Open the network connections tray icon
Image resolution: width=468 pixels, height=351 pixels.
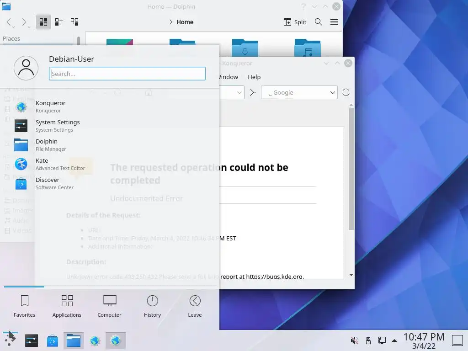coord(382,340)
